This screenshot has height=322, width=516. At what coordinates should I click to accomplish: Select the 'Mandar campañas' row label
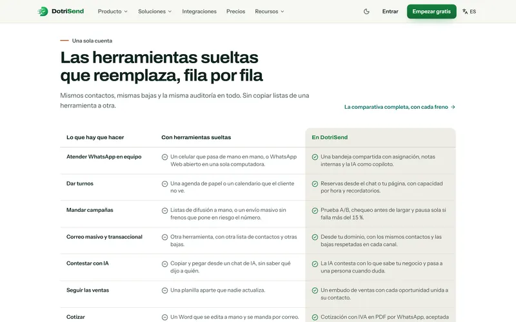[x=90, y=210]
